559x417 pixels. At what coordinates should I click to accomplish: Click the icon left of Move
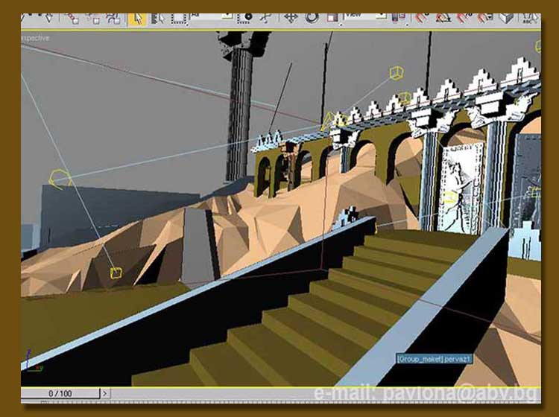[x=265, y=18]
